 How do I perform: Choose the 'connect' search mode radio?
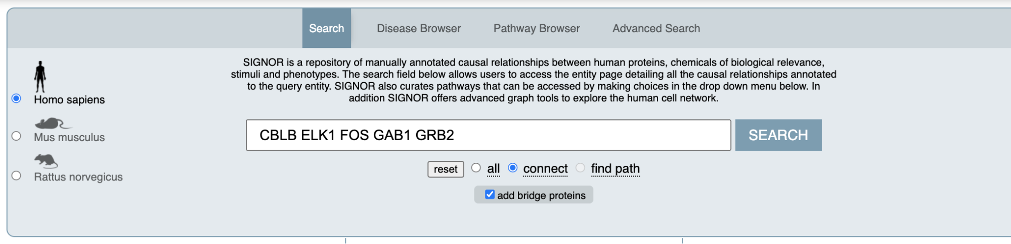(x=513, y=168)
